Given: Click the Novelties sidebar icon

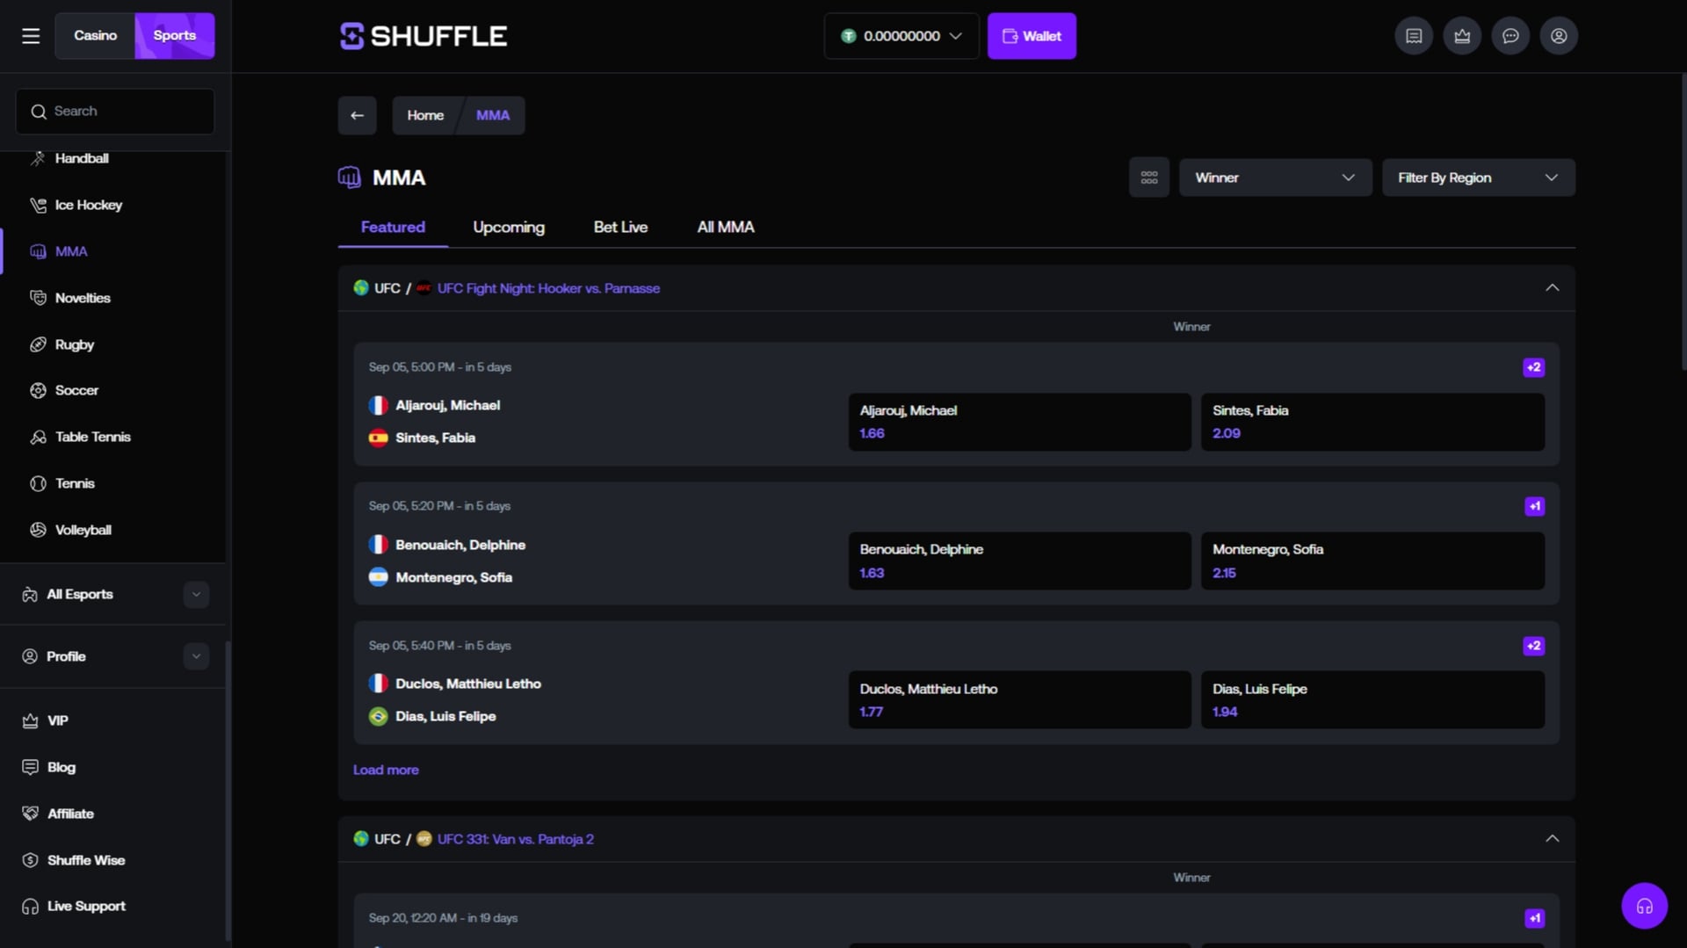Looking at the screenshot, I should [38, 298].
